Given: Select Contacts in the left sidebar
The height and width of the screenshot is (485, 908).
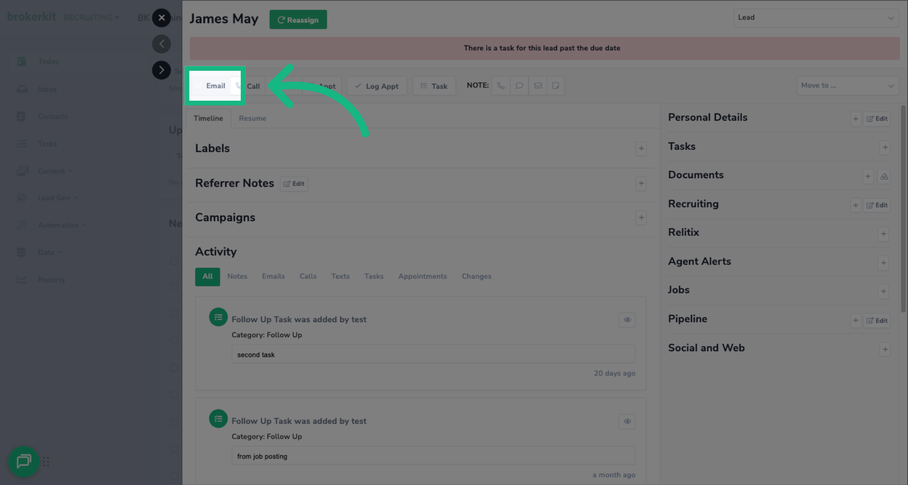Looking at the screenshot, I should tap(52, 116).
